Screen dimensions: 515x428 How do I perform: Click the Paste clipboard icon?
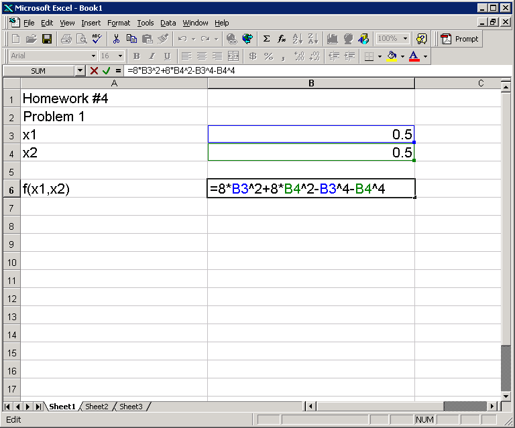(147, 39)
